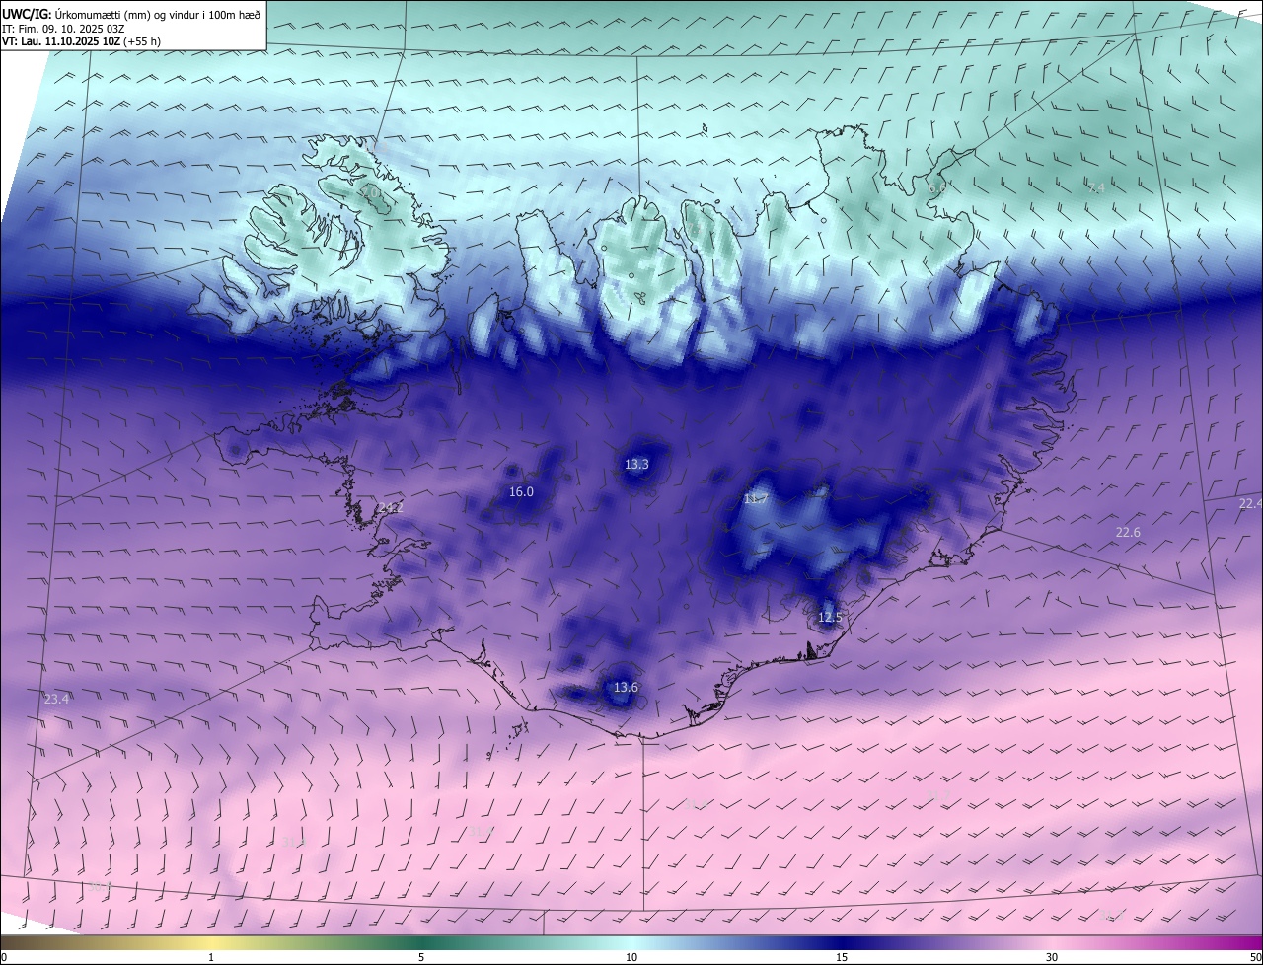The image size is (1263, 965).
Task: Click the colorbar tick label '1'
Action: 211,957
